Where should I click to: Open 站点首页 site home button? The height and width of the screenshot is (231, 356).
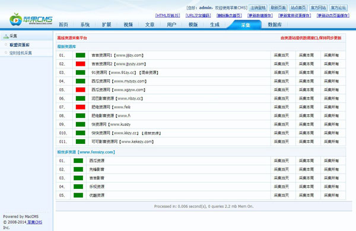298,8
